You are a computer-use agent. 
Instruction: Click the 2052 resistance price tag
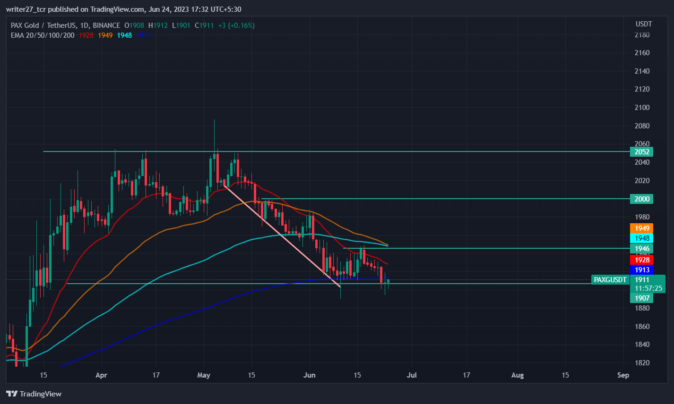(642, 151)
